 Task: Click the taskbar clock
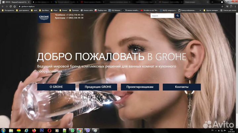(x=231, y=131)
